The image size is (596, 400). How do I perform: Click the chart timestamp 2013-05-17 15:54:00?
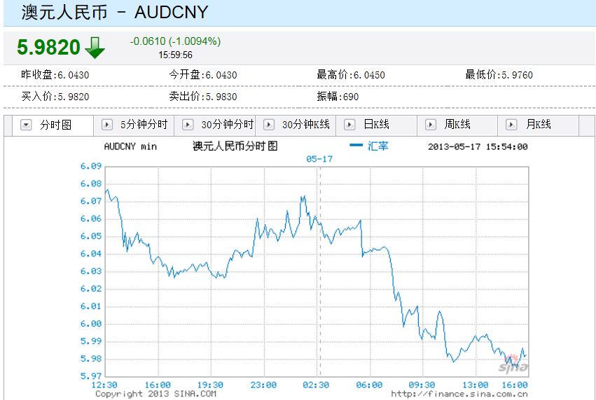[478, 146]
